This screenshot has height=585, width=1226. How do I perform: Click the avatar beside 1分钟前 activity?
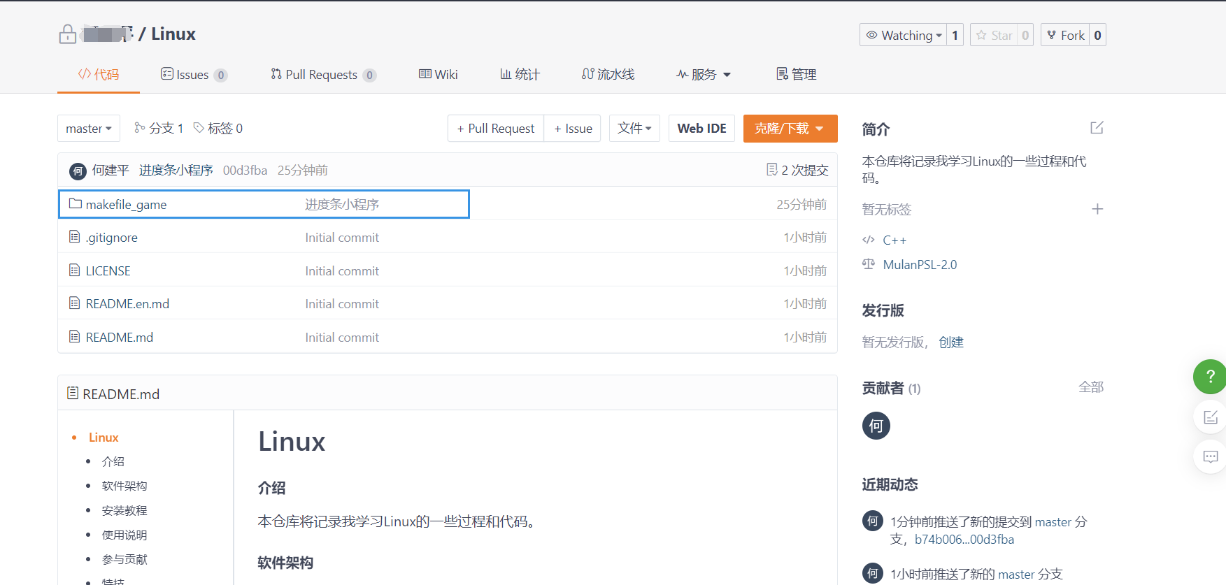click(872, 521)
